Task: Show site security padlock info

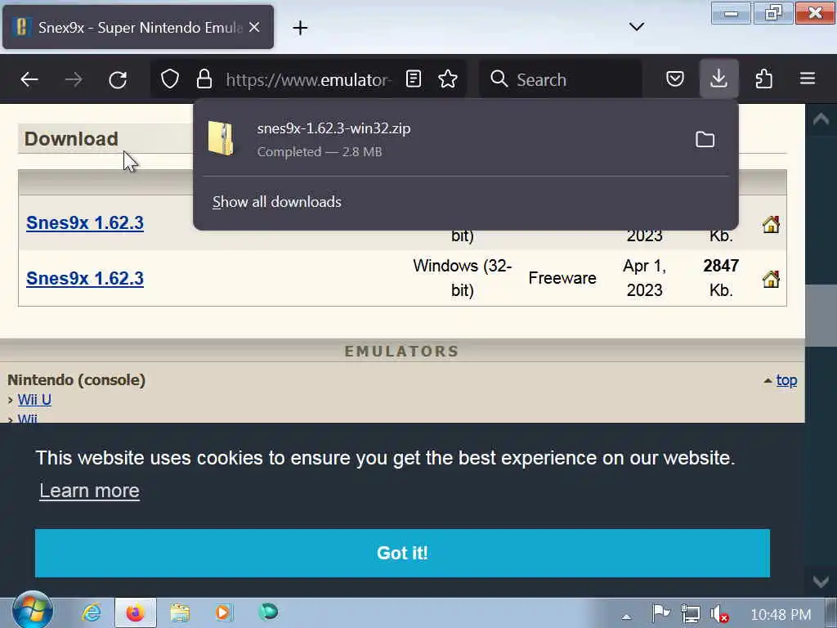Action: (x=204, y=79)
